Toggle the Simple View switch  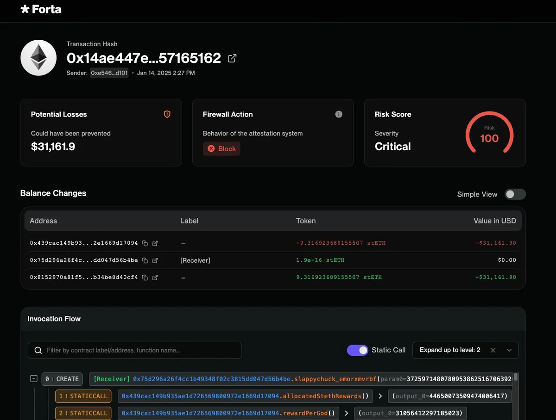click(x=515, y=194)
